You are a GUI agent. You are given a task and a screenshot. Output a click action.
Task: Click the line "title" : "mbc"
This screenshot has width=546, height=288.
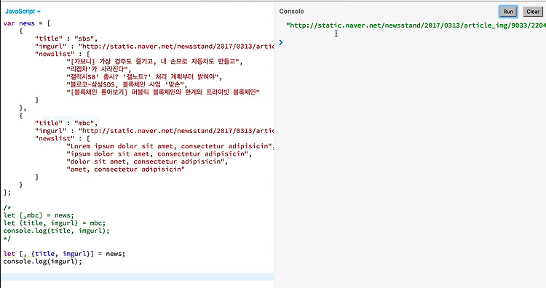[x=66, y=123]
